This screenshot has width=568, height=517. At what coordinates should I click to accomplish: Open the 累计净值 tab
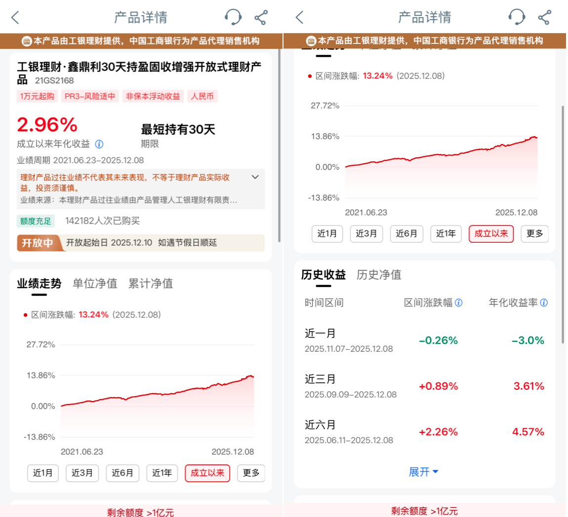[151, 284]
